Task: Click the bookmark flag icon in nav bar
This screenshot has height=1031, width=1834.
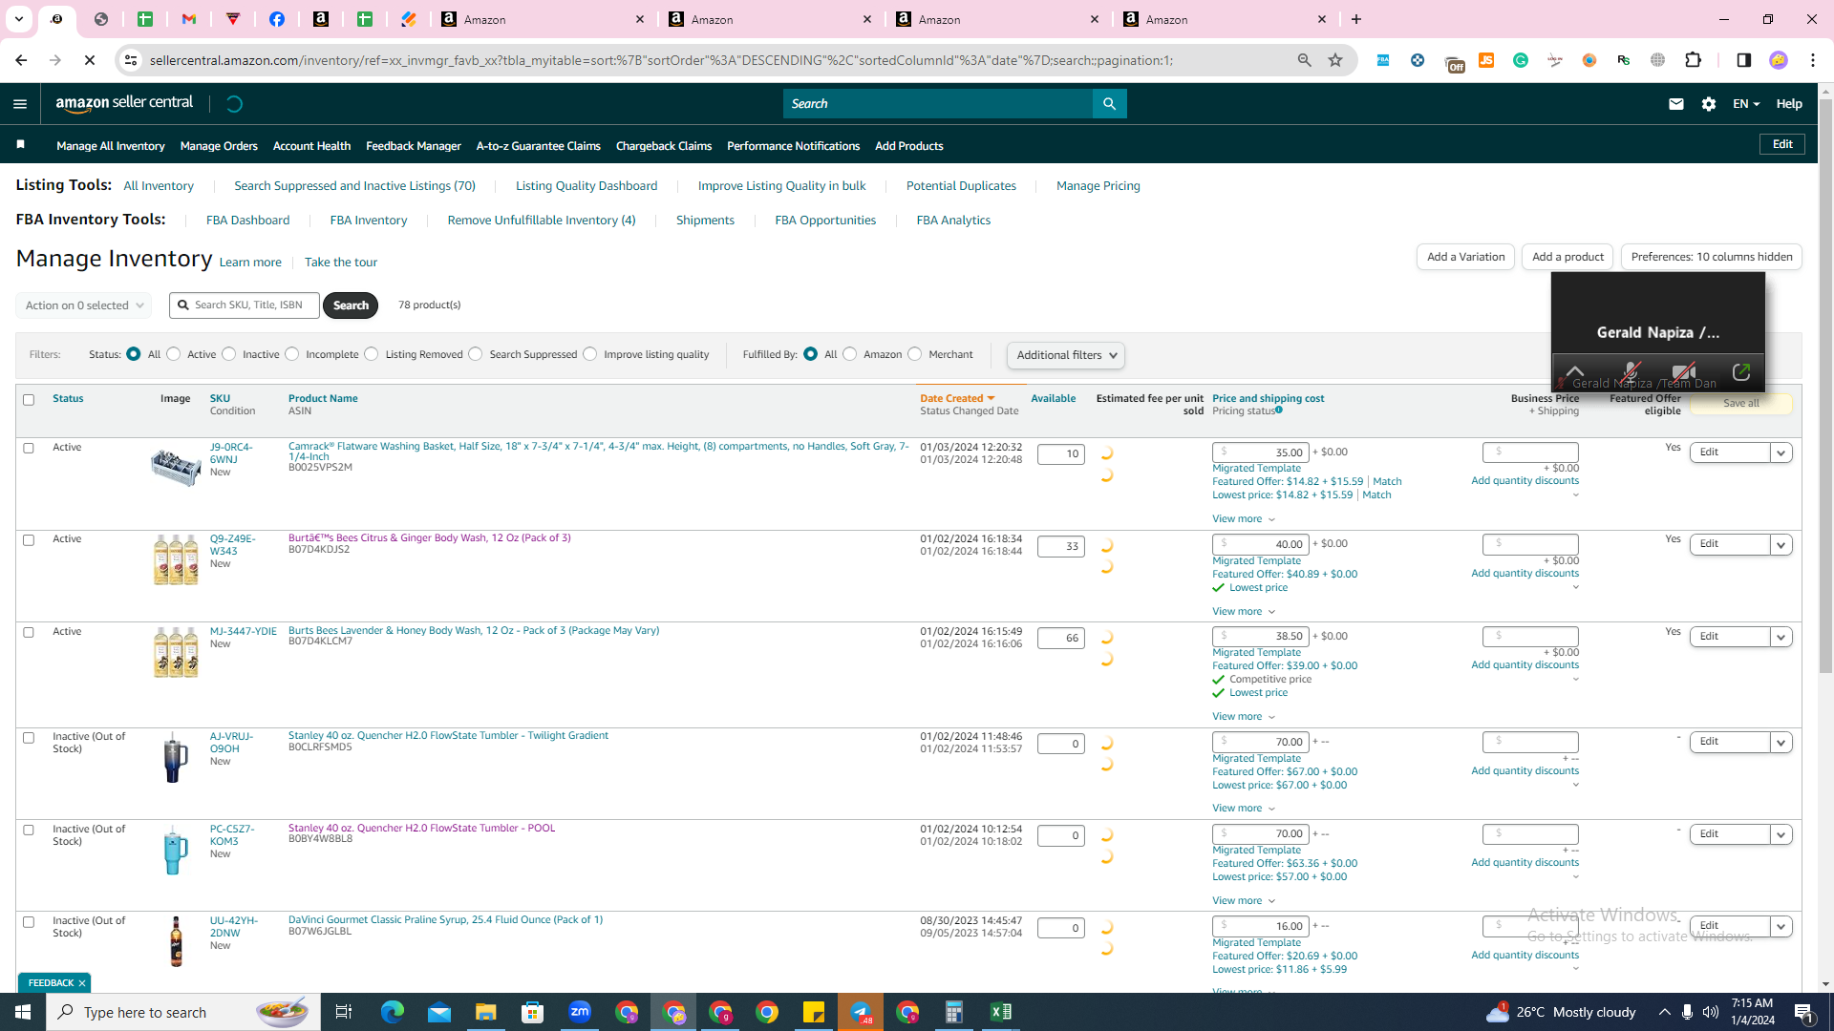Action: (21, 145)
